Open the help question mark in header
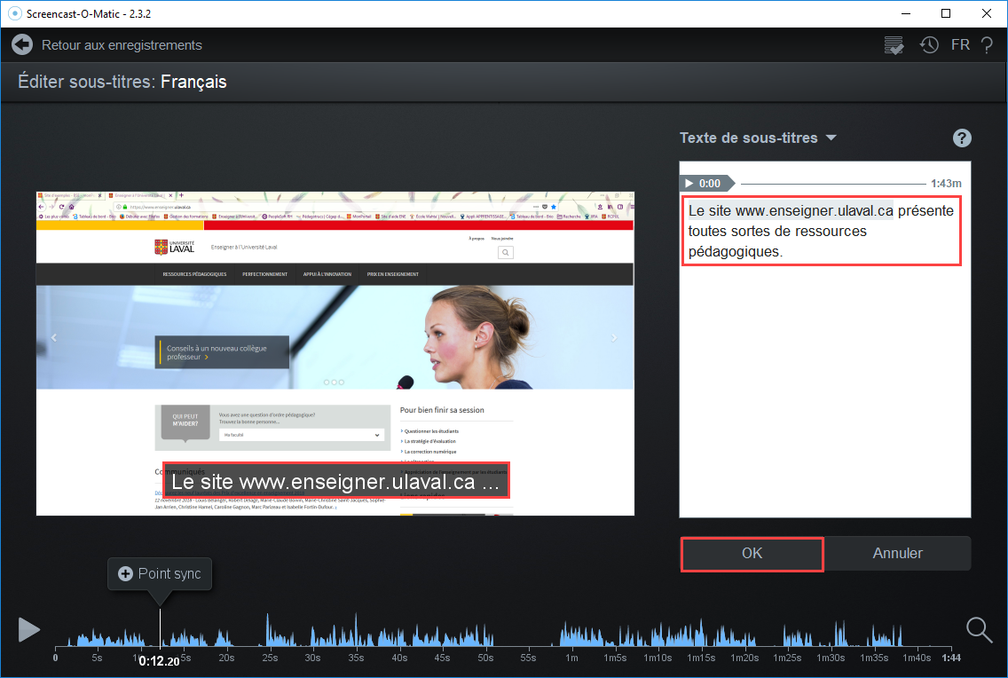This screenshot has width=1008, height=678. tap(987, 45)
